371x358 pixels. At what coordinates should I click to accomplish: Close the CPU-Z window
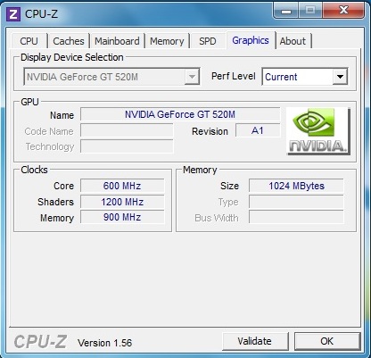tap(343, 11)
